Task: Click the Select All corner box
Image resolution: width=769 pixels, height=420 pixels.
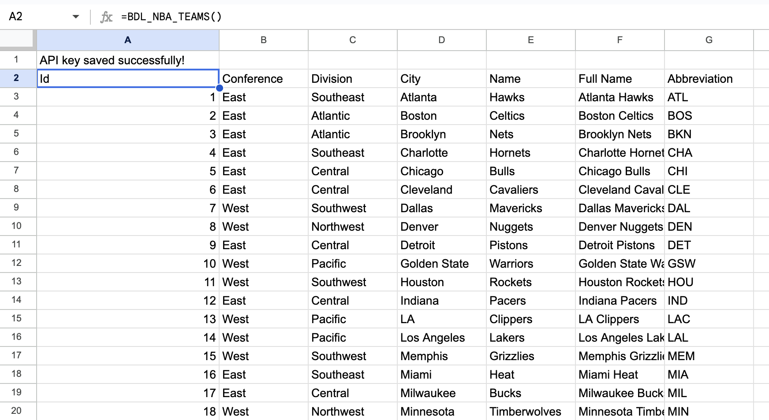Action: click(x=18, y=40)
